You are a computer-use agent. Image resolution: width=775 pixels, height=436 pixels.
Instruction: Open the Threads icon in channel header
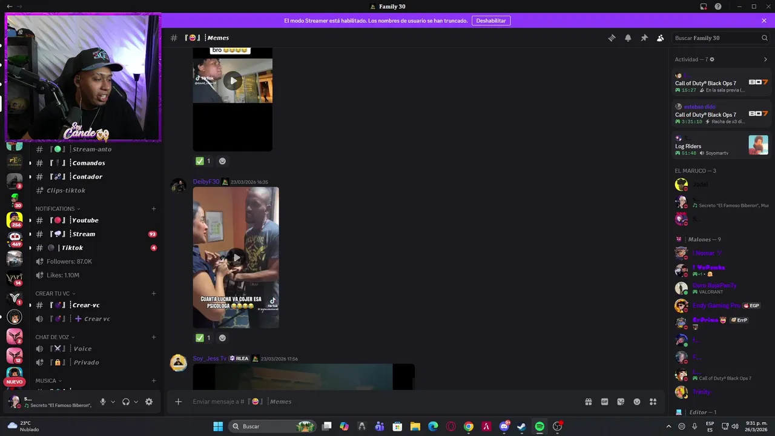pos(612,38)
